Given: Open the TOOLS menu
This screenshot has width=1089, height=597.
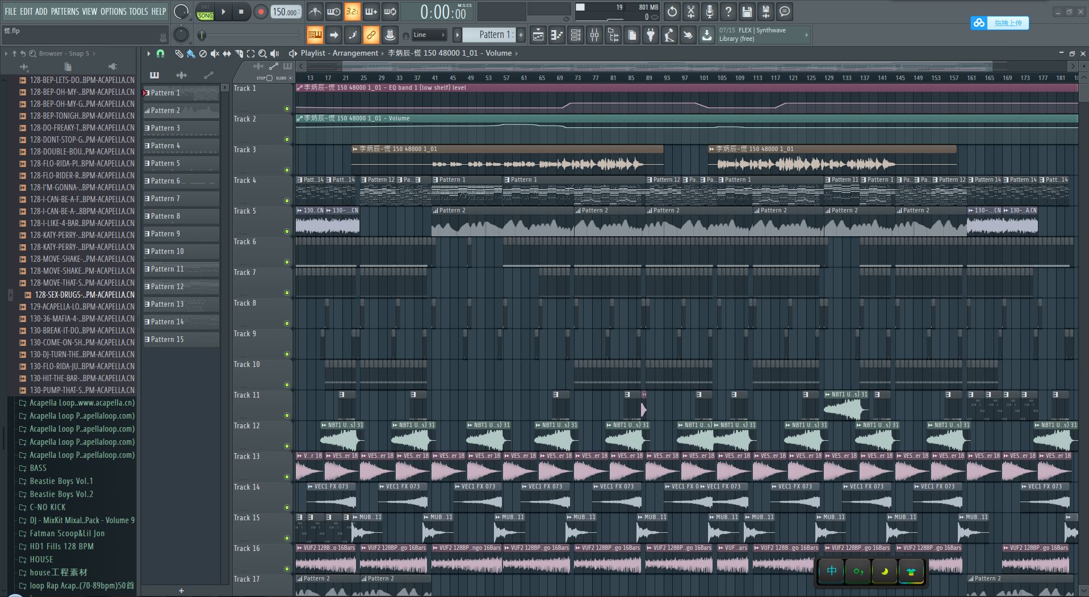Looking at the screenshot, I should pos(138,11).
